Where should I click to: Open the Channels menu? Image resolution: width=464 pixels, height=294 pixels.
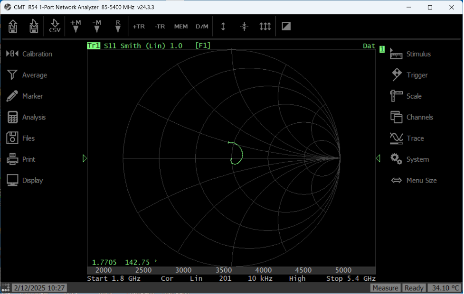[x=412, y=117]
